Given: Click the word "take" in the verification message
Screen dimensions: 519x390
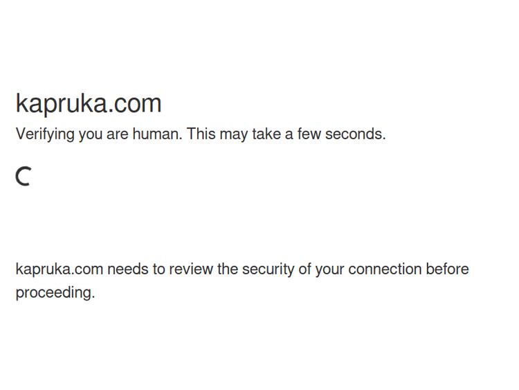Looking at the screenshot, I should 266,134.
